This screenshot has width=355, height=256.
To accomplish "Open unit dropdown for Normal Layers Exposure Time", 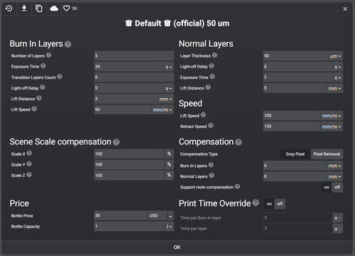I will coord(337,78).
